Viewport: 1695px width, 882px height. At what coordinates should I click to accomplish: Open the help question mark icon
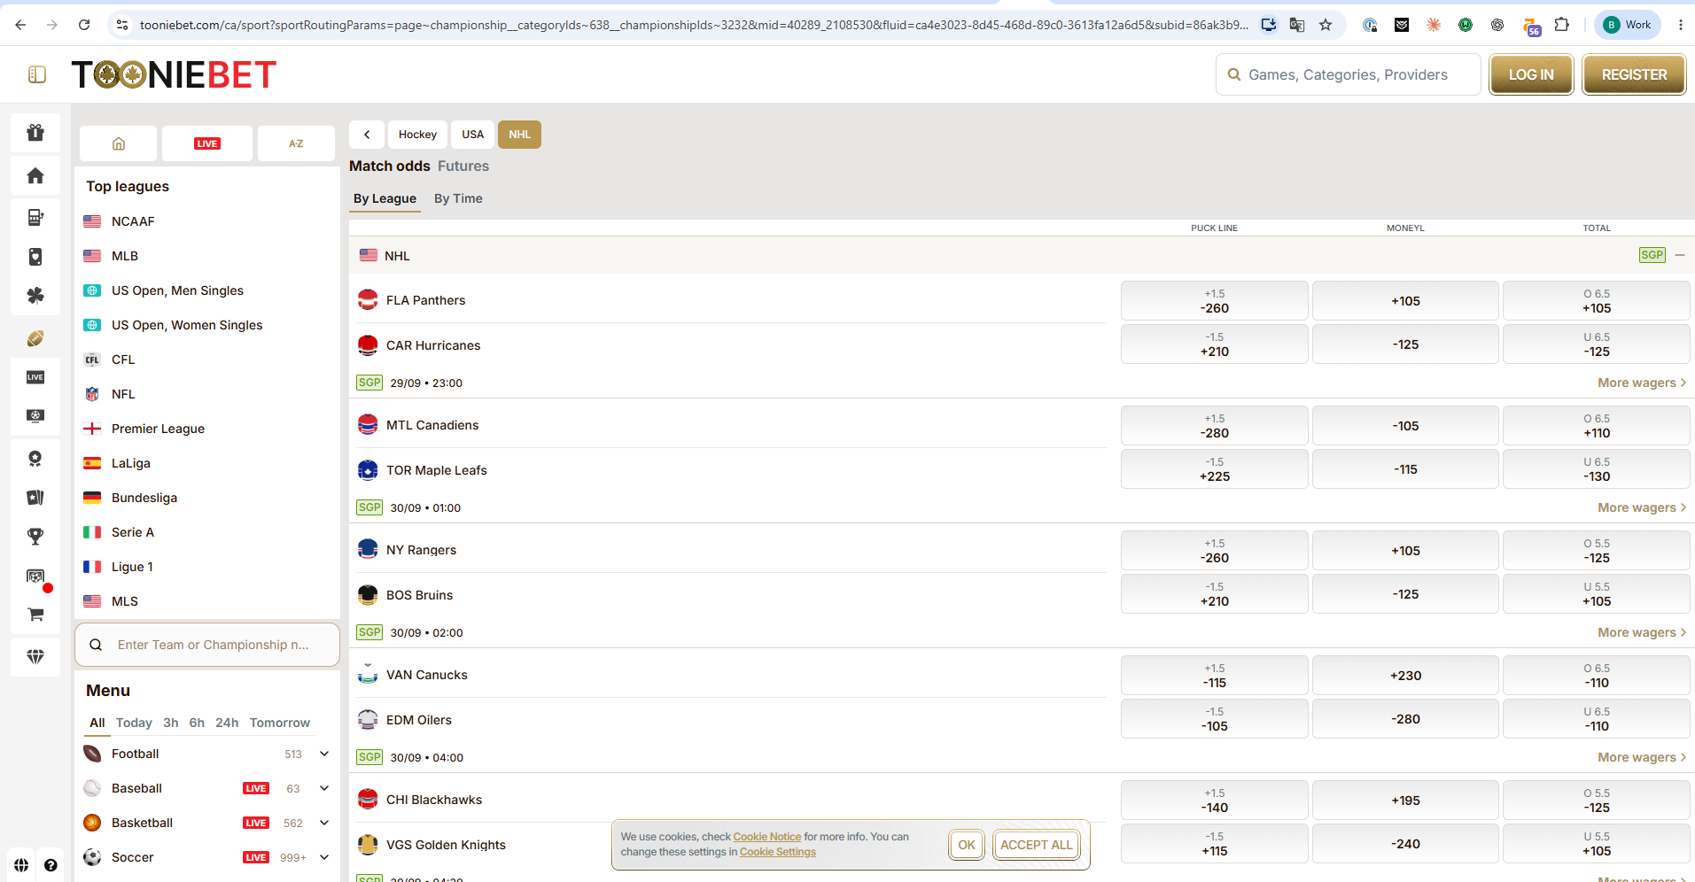pos(51,865)
